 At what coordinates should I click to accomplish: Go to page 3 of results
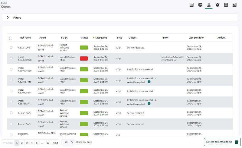(27, 143)
